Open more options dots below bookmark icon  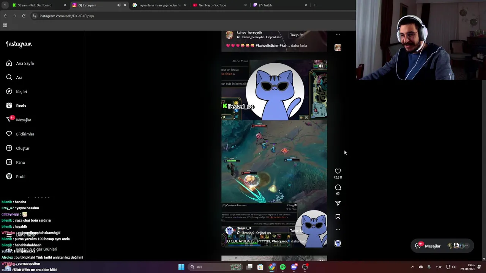coord(338,230)
